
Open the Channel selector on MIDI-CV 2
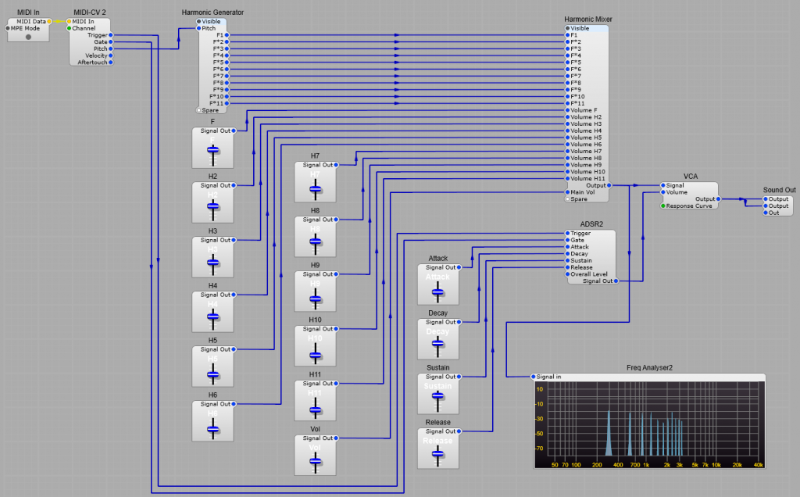[69, 28]
